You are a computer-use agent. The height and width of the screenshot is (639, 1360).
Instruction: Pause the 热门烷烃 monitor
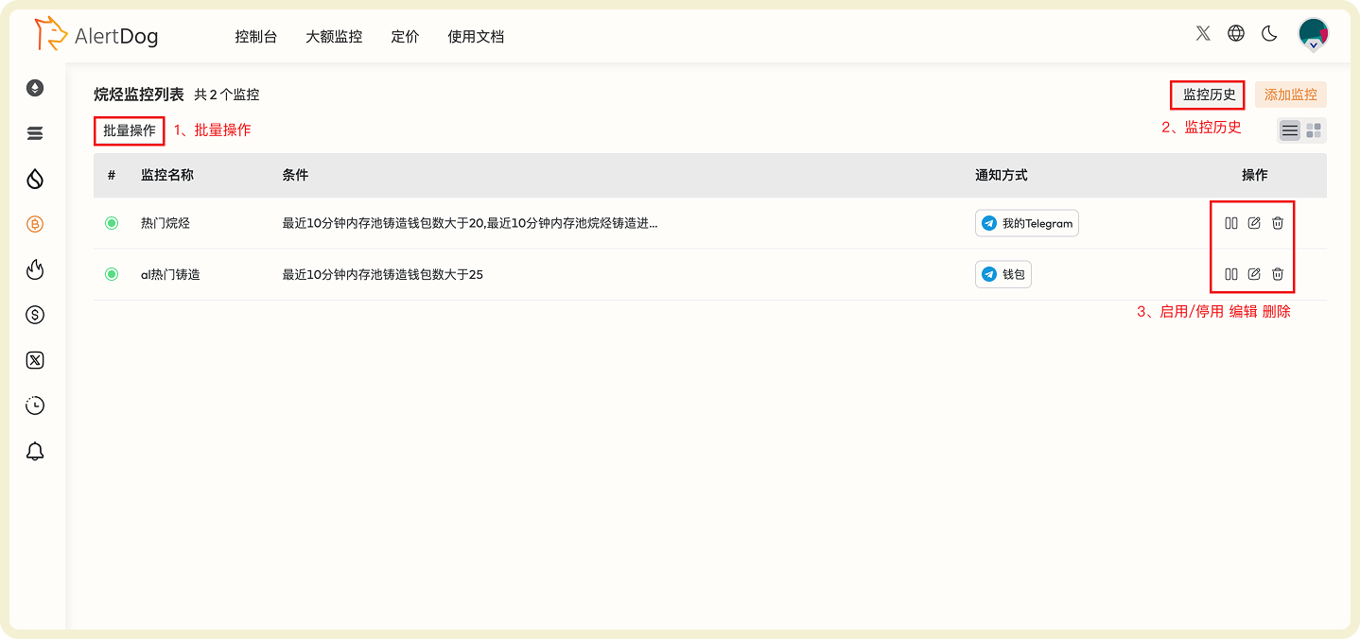tap(1230, 222)
